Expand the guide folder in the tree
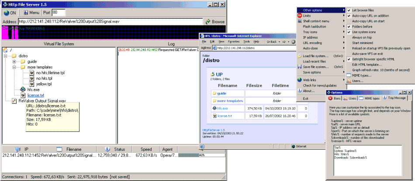 coord(14,61)
